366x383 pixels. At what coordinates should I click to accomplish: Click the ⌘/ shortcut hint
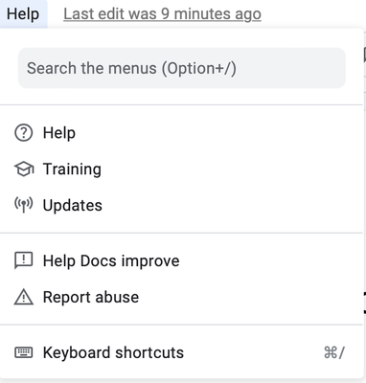click(334, 352)
